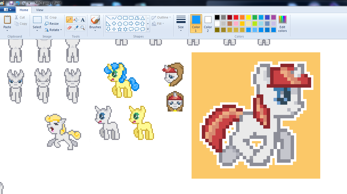Choose the Right triangle shape
This screenshot has height=194, width=347.
click(108, 23)
